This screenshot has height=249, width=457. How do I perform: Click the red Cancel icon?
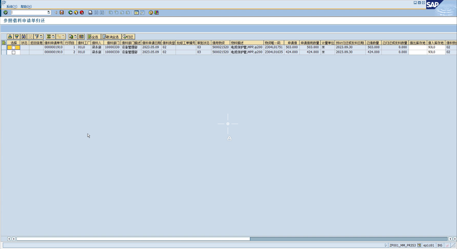82,12
